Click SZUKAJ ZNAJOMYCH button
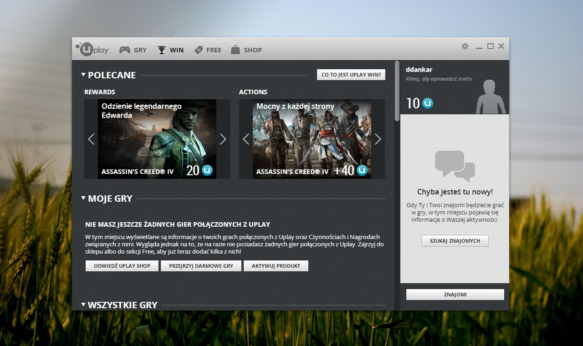The image size is (583, 346). click(x=455, y=241)
